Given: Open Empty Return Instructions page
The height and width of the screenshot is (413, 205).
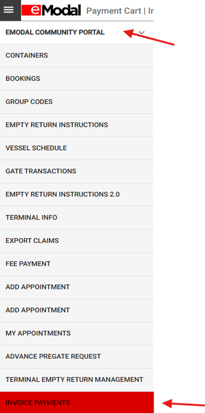Looking at the screenshot, I should click(x=77, y=125).
